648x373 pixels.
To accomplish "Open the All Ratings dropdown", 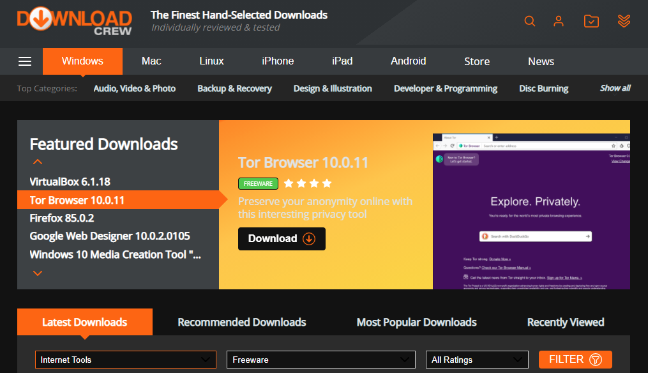I will (x=477, y=360).
